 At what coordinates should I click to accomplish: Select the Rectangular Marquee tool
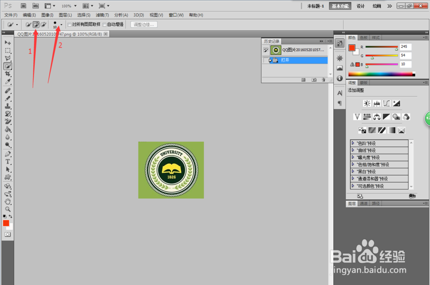[8, 50]
